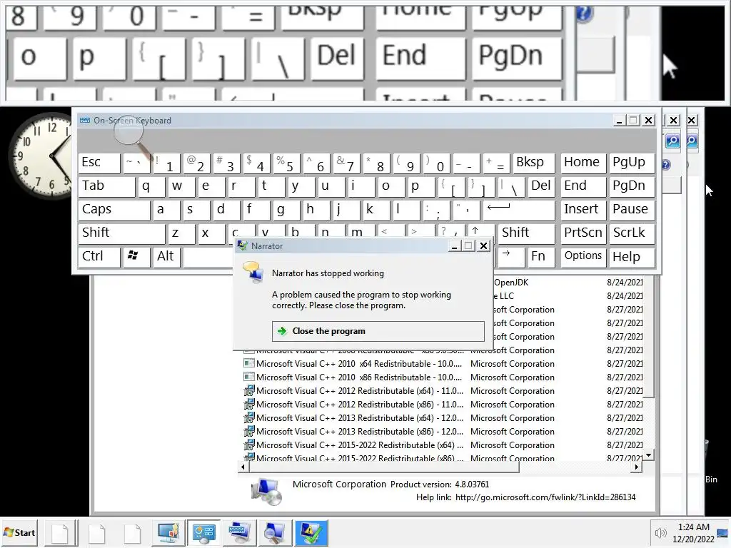Click icon of Visual C++ 2010 x86 row

pyautogui.click(x=249, y=377)
